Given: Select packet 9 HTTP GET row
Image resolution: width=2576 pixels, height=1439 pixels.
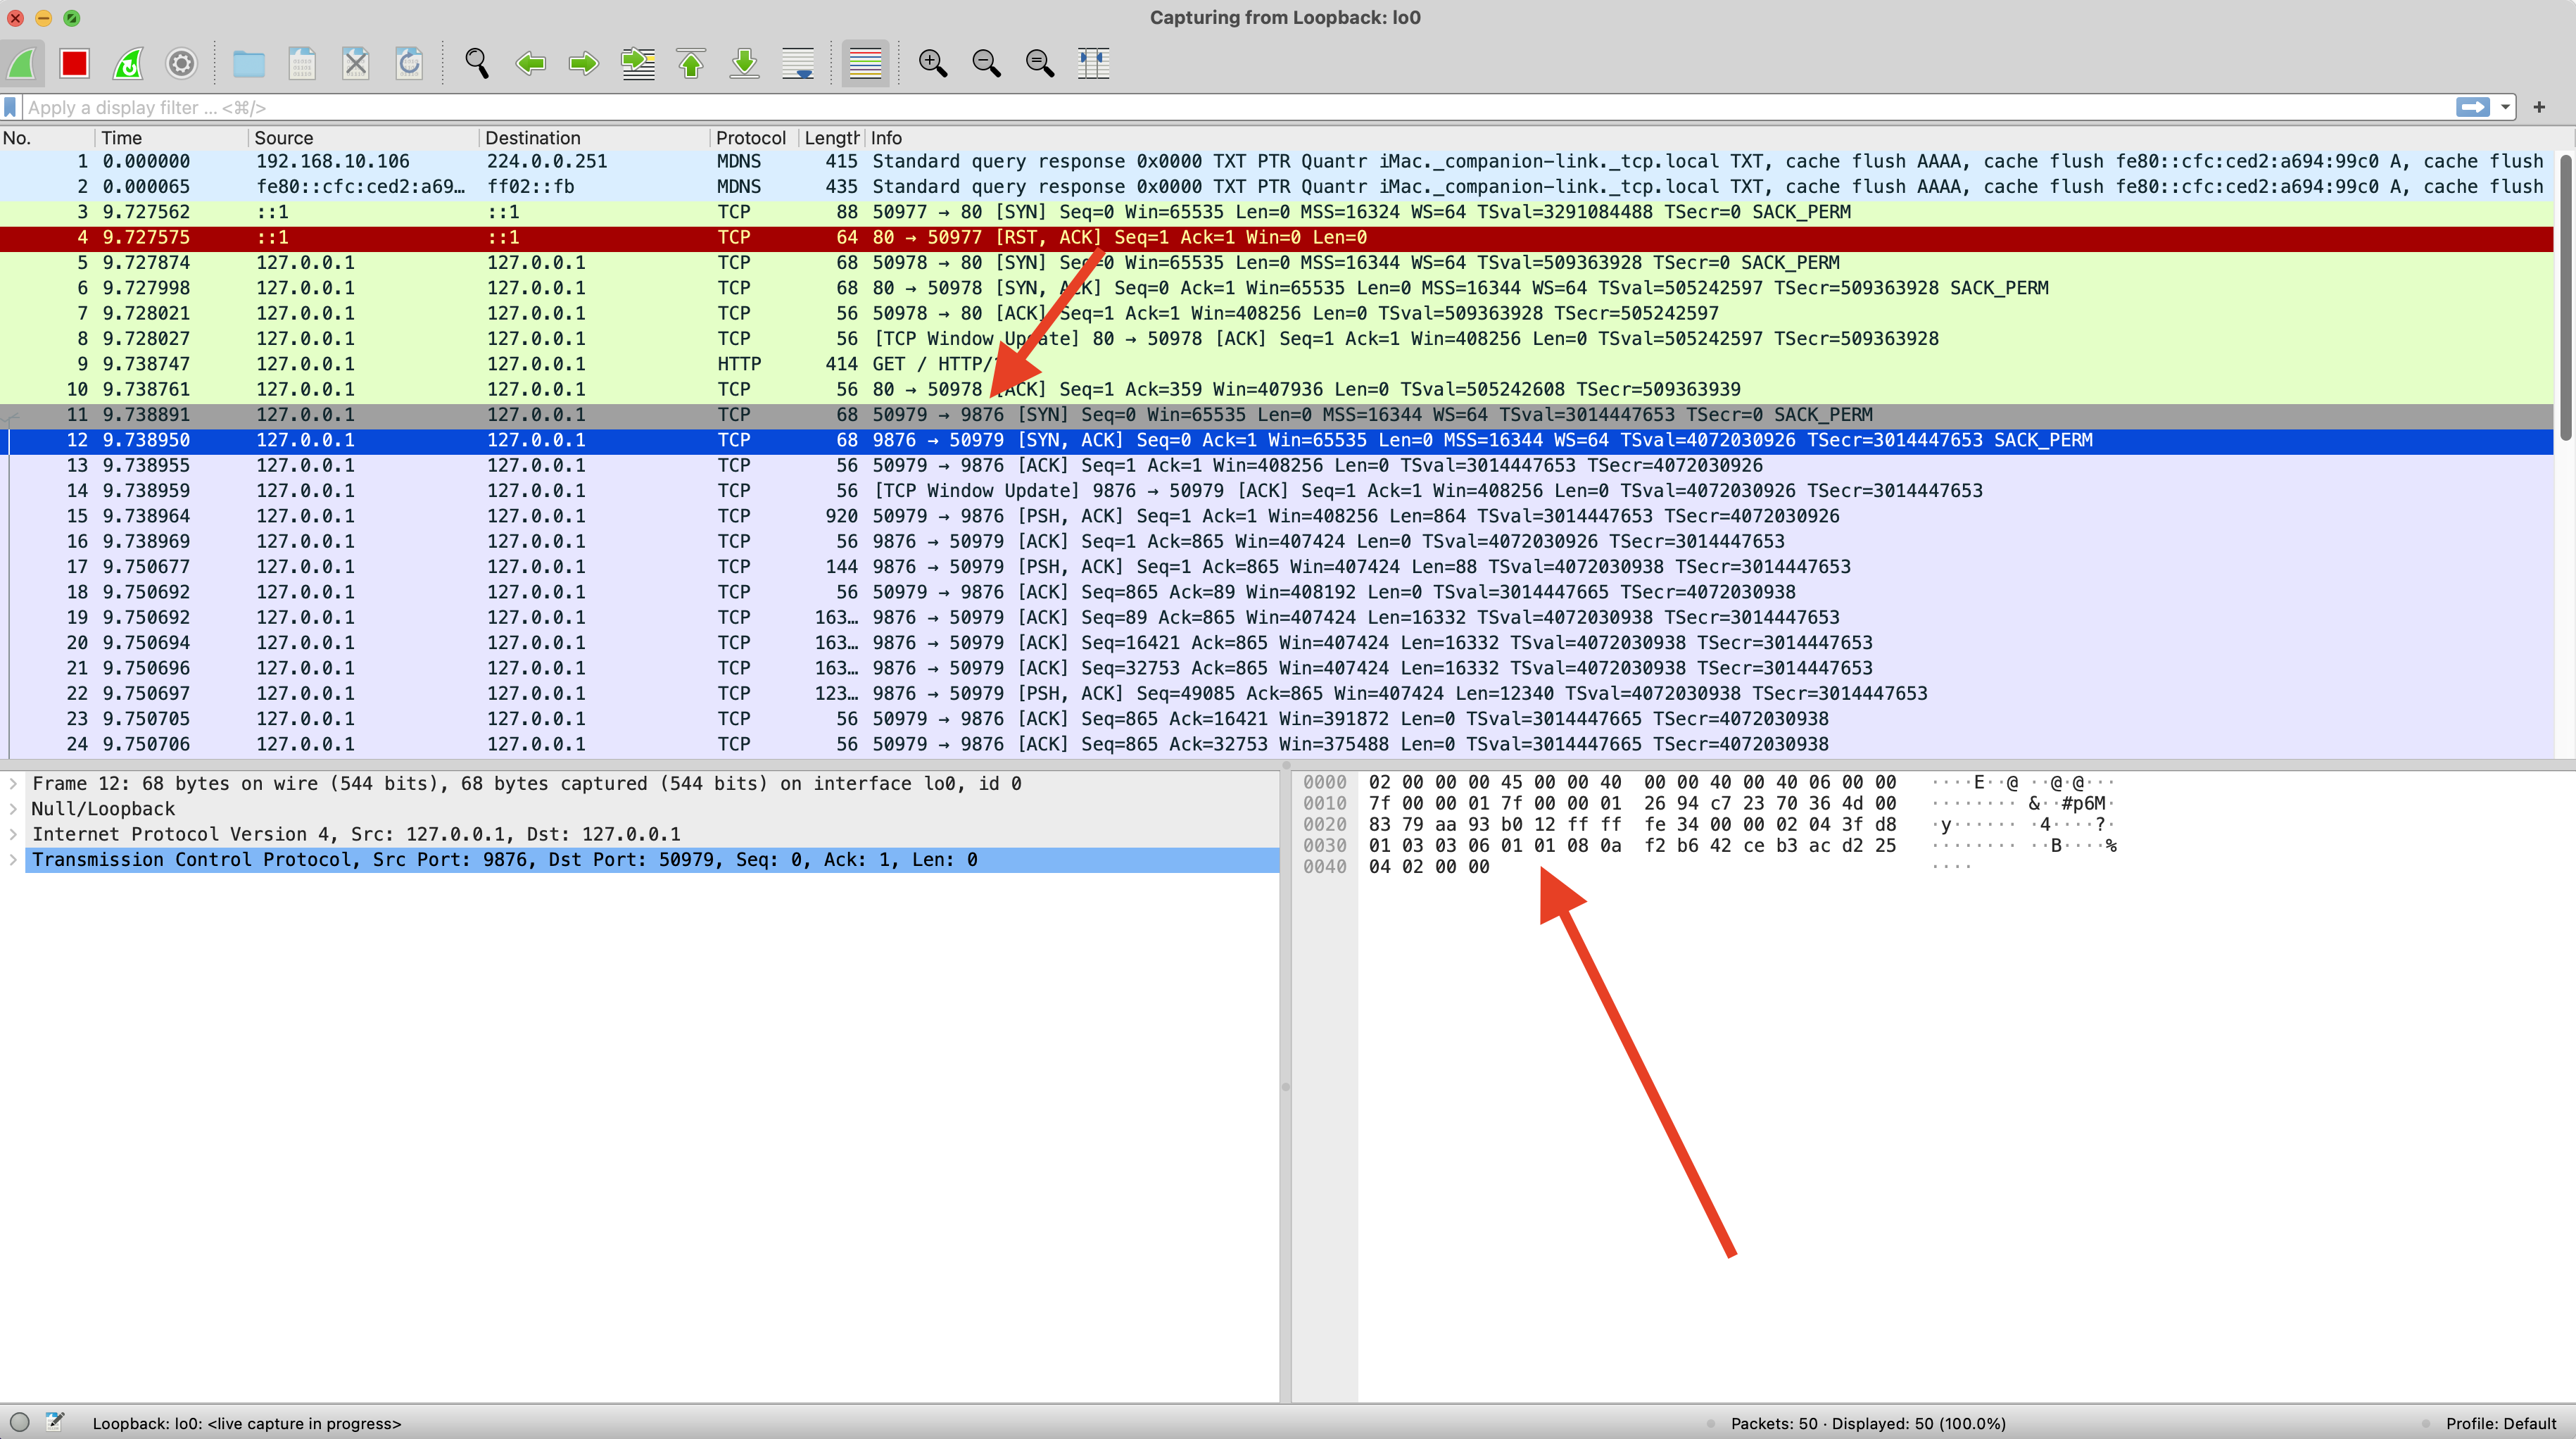Looking at the screenshot, I should (1277, 364).
